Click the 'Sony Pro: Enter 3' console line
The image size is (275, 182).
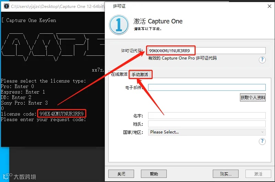pos(24,103)
